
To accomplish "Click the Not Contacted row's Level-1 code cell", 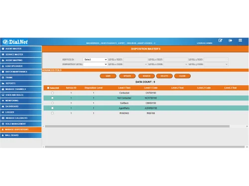I will (151, 98).
